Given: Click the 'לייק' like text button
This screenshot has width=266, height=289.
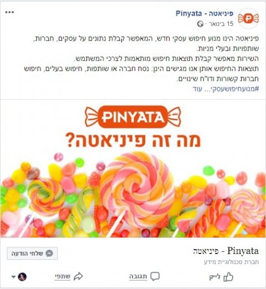Looking at the screenshot, I should click(x=214, y=277).
